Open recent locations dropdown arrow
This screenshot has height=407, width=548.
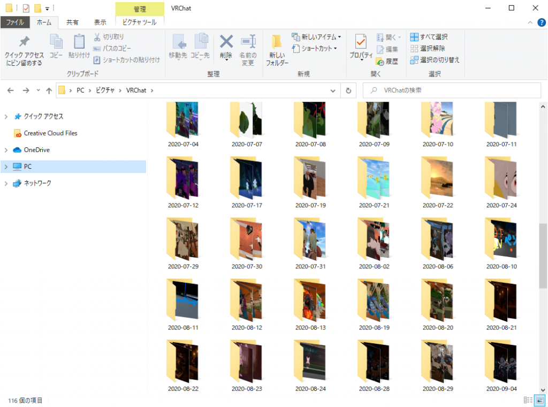pos(38,91)
